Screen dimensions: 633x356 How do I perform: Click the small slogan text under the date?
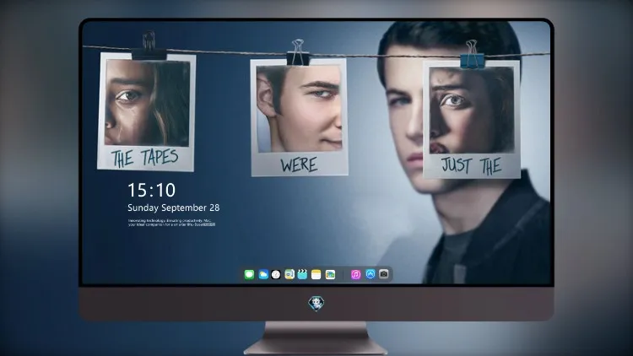[171, 223]
